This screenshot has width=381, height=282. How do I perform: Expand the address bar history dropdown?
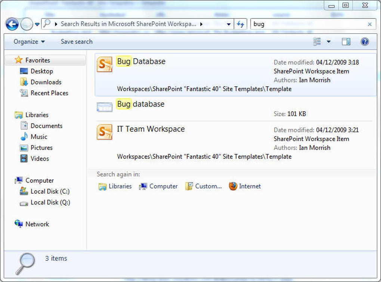(228, 24)
